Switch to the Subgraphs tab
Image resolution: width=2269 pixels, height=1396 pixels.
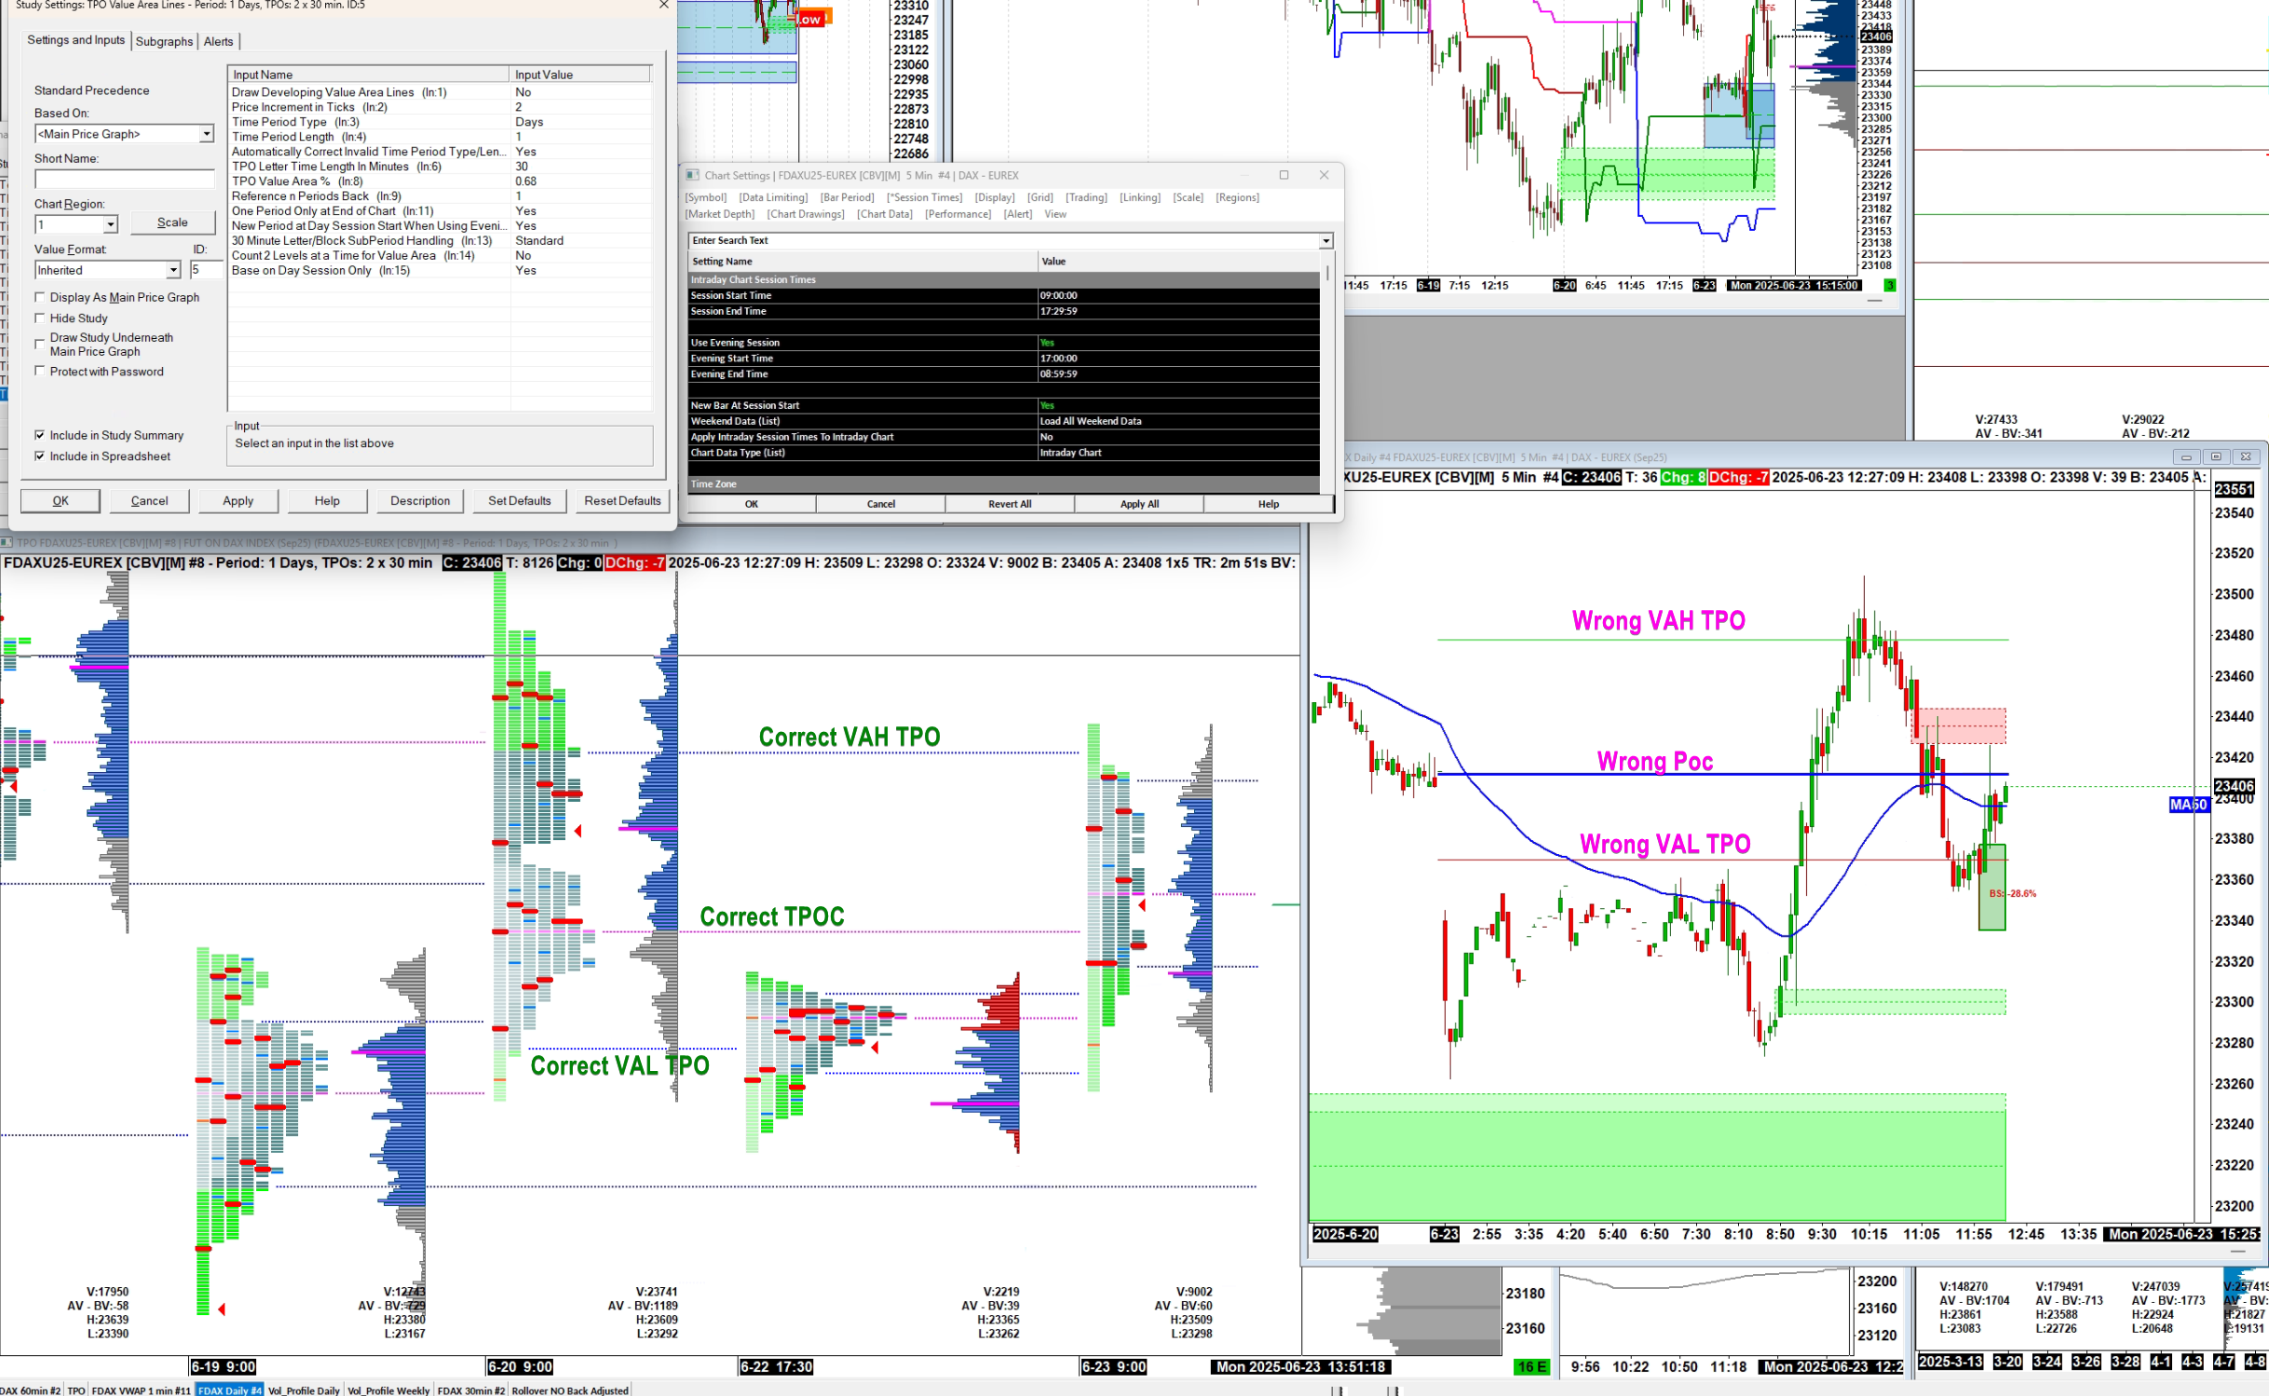(x=164, y=41)
